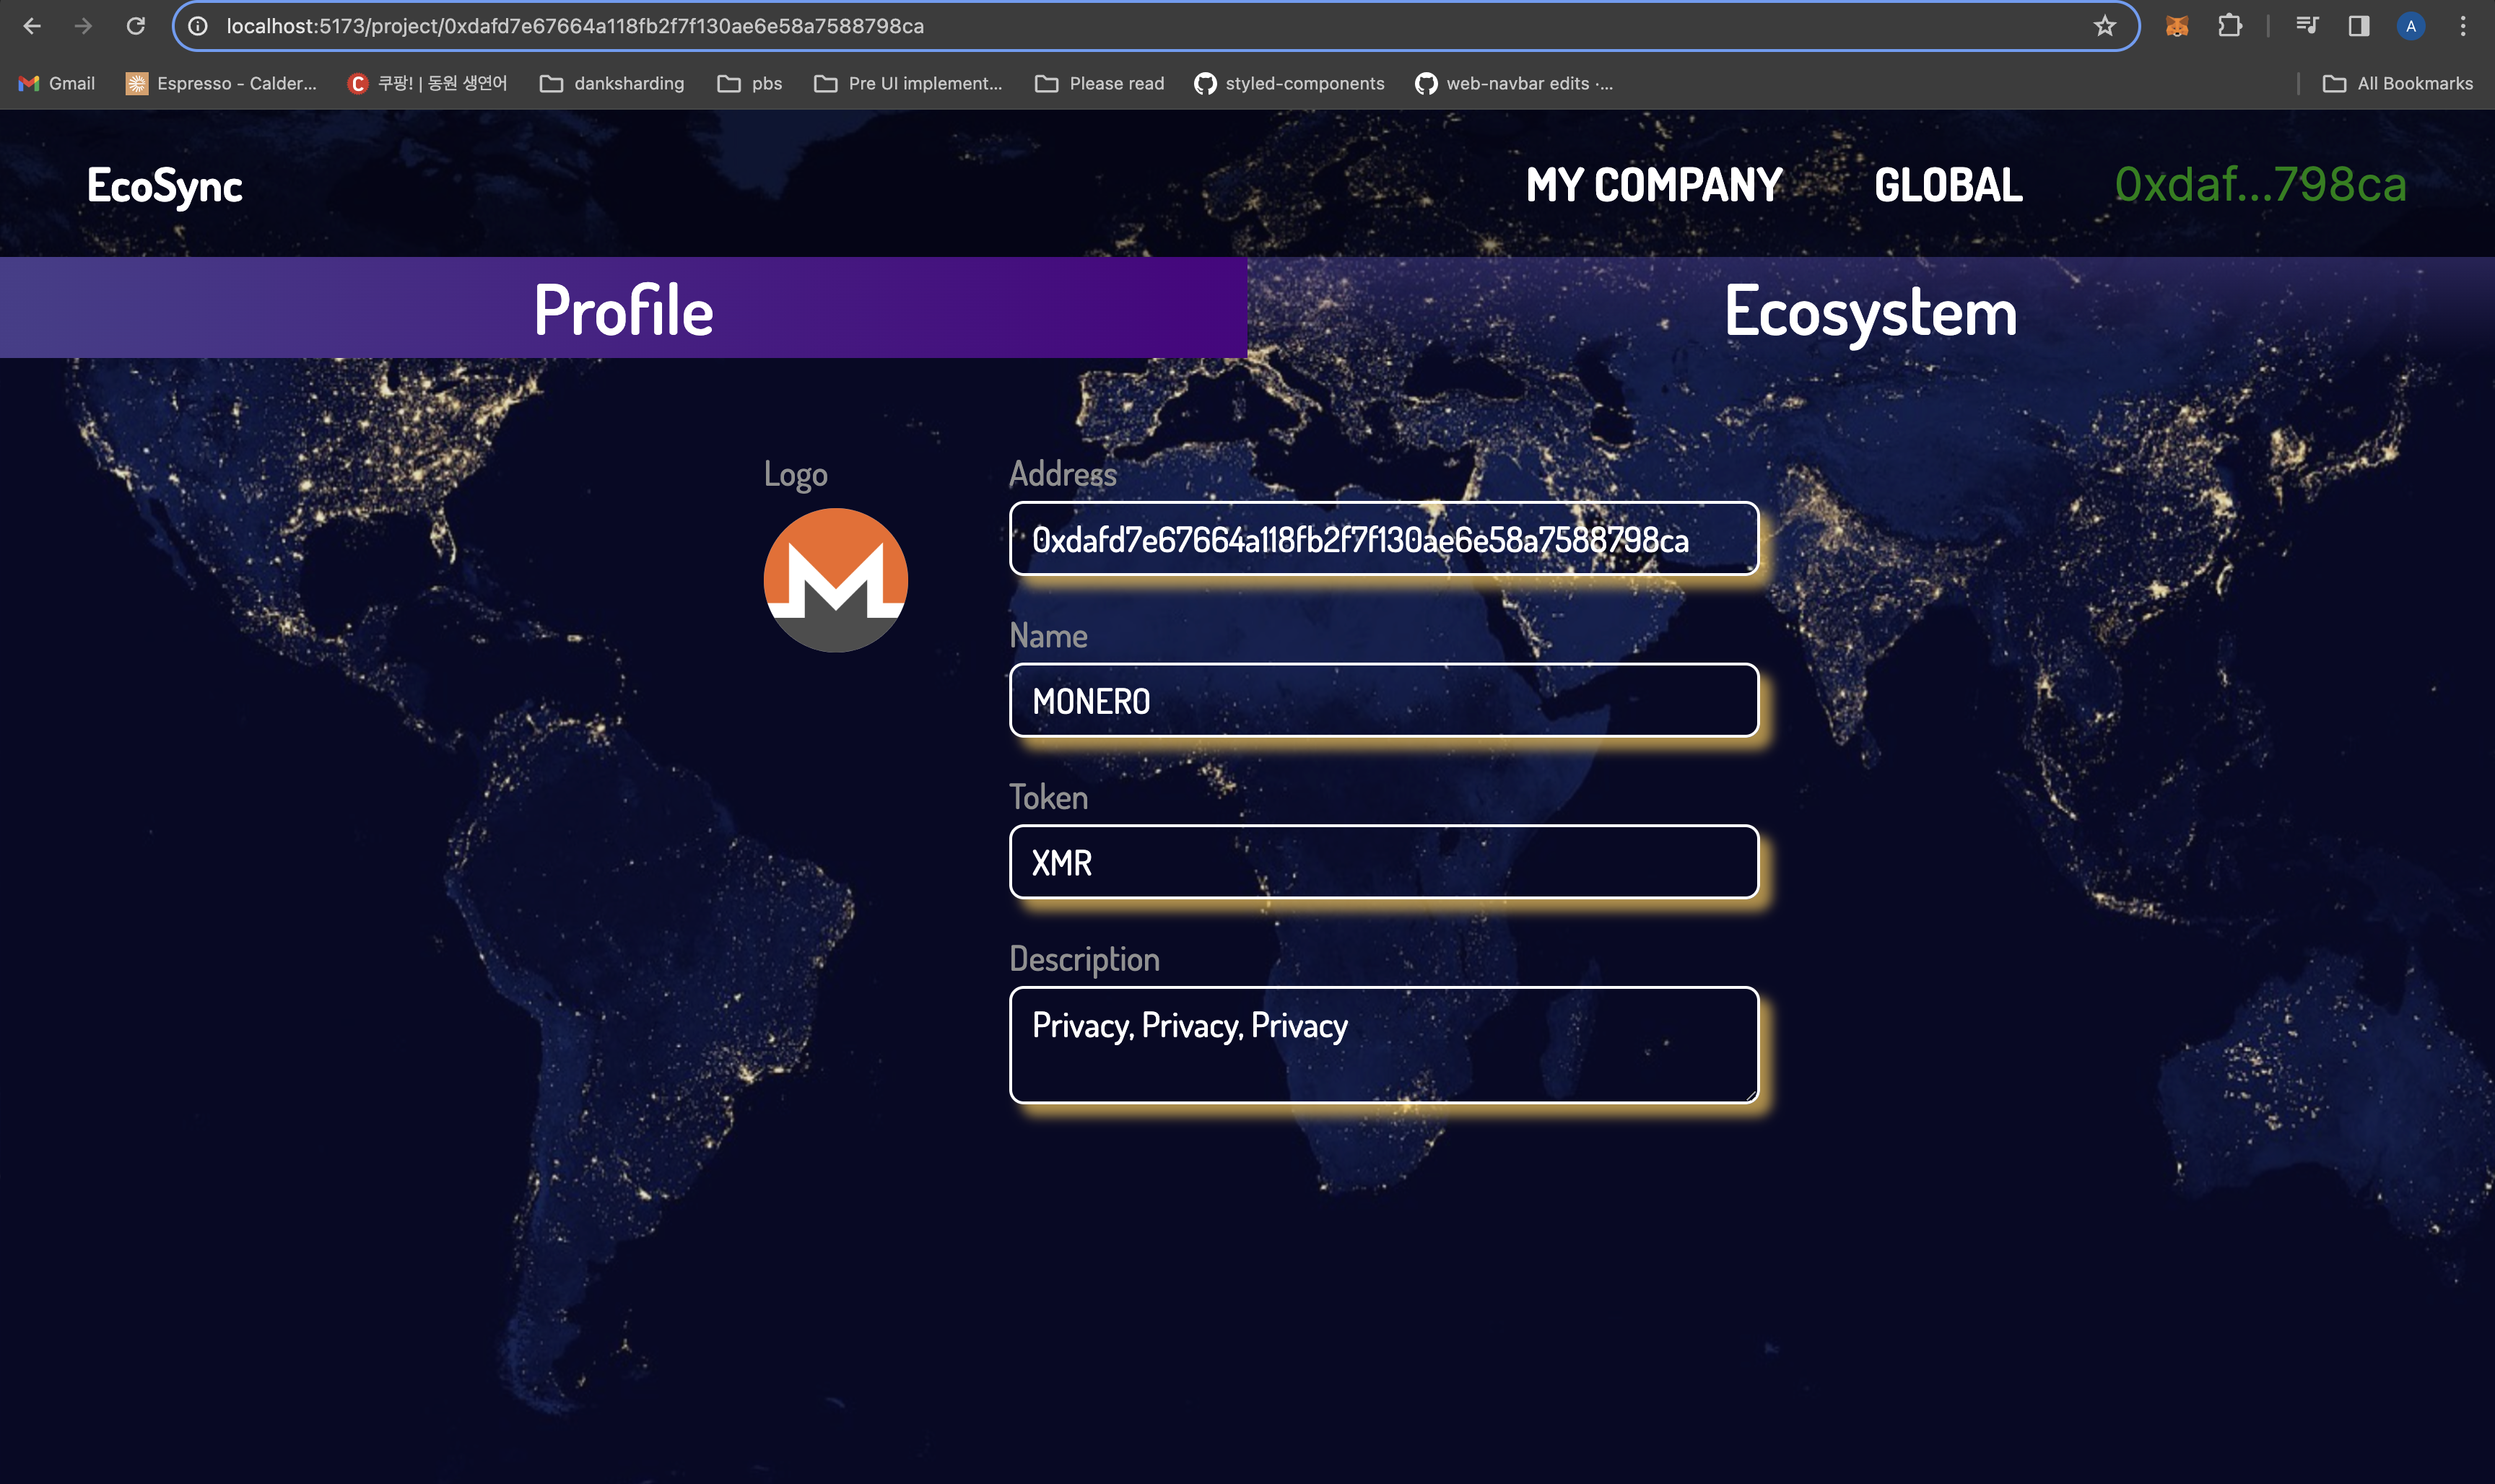Open Chrome's three-dot menu
This screenshot has height=1484, width=2495.
[2462, 26]
